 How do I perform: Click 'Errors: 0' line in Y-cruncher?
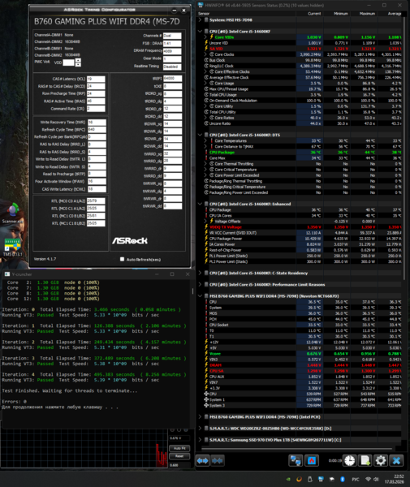15,401
